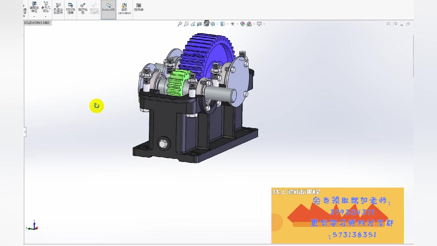This screenshot has height=246, width=437.
Task: Click the View Orientation cube icon
Action: coord(213,24)
